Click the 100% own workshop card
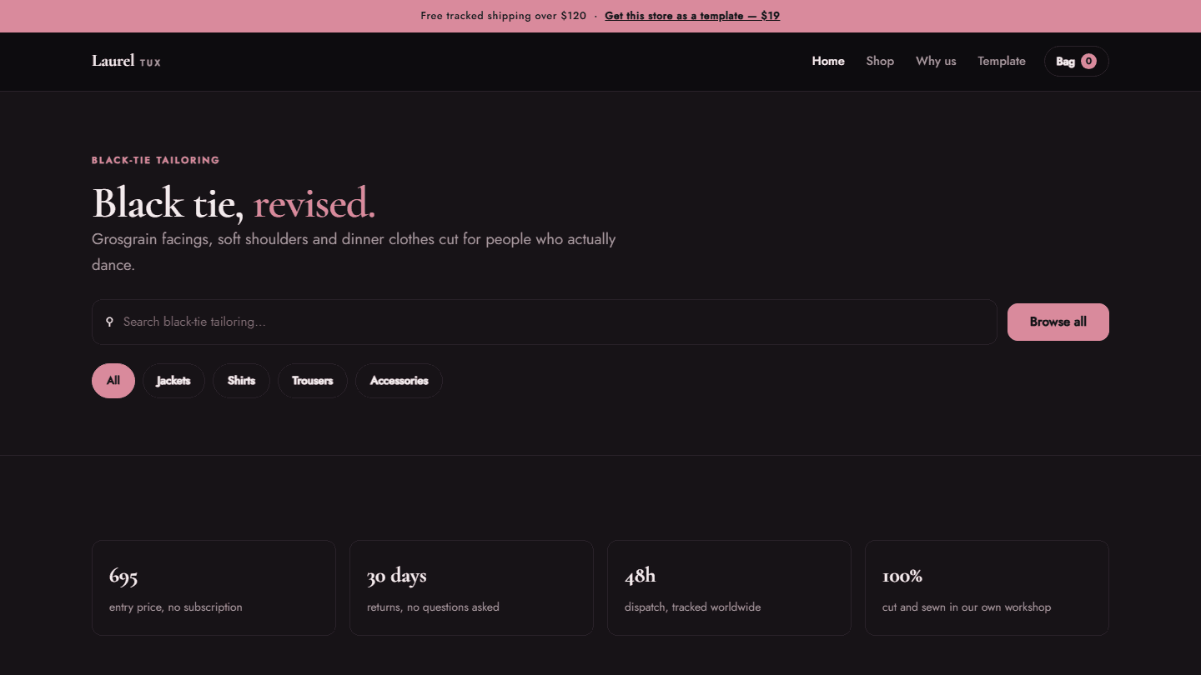The height and width of the screenshot is (675, 1201). tap(987, 587)
